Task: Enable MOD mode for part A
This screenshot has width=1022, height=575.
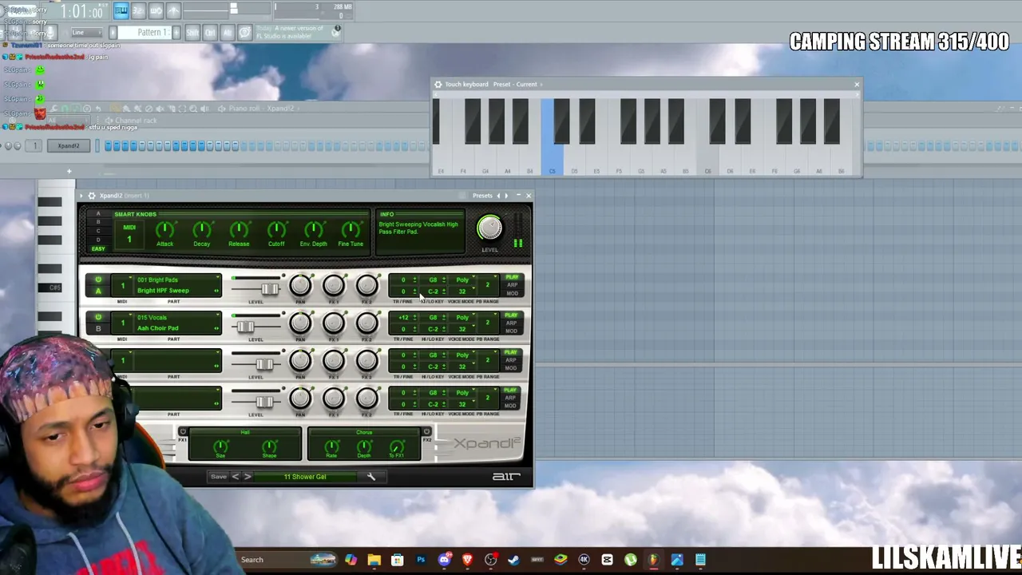Action: click(x=512, y=293)
